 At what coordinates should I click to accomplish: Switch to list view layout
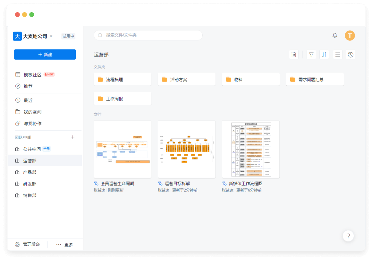337,55
